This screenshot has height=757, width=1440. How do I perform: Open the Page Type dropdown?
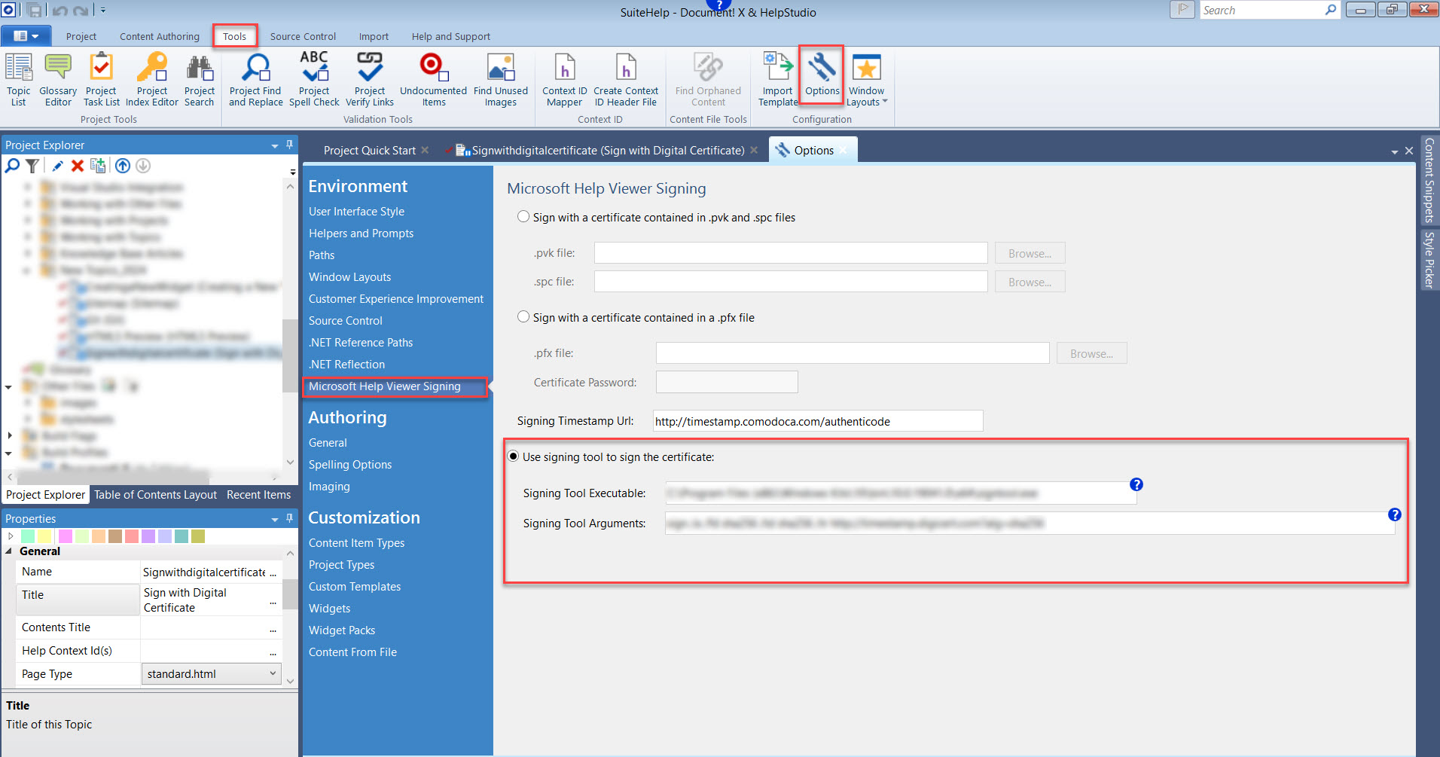(x=273, y=673)
